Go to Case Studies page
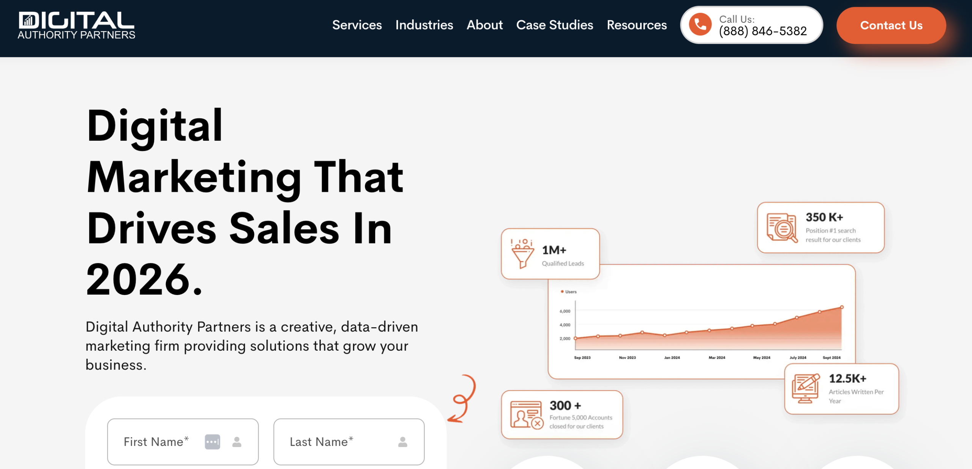Viewport: 972px width, 469px height. coord(554,25)
